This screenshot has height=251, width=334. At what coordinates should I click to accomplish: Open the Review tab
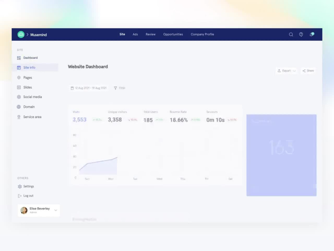click(x=151, y=34)
